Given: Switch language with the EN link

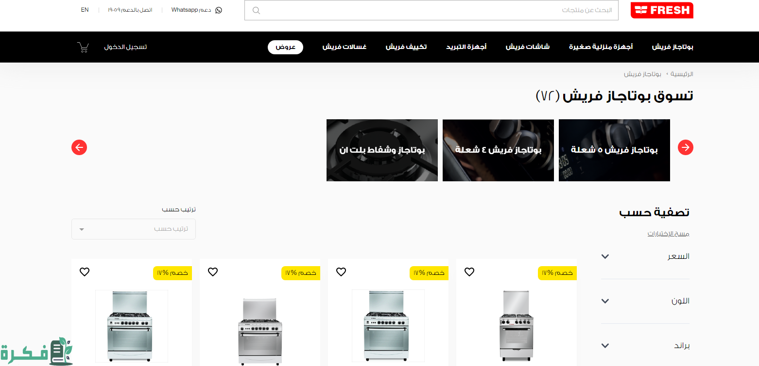Looking at the screenshot, I should tap(85, 10).
